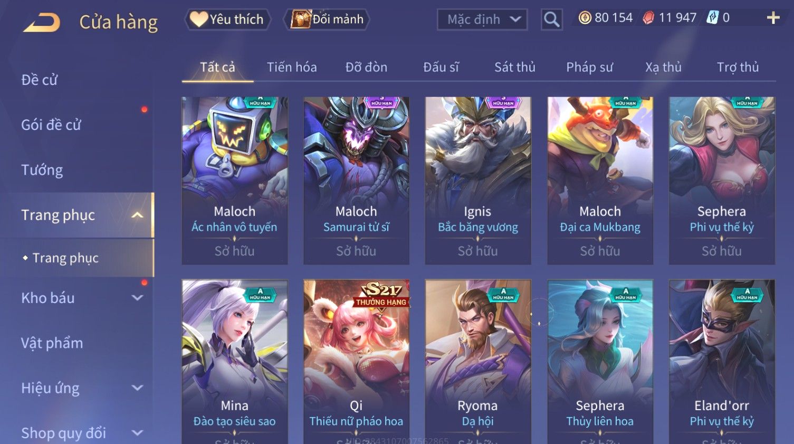Expand the Kho báu sidebar section

coord(137,298)
